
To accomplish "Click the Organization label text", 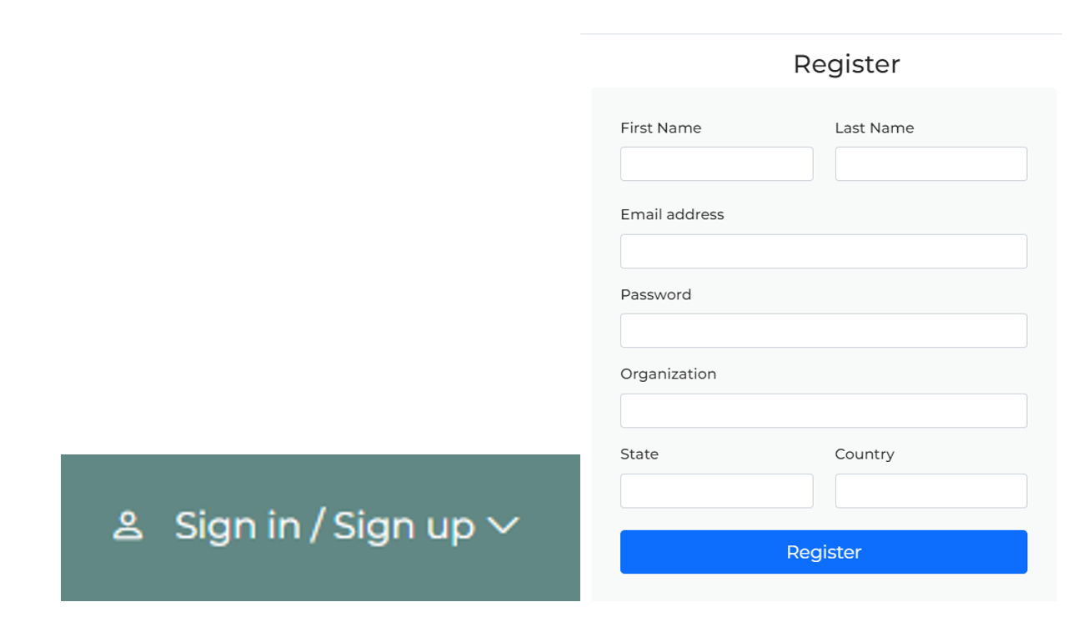I will coord(668,374).
